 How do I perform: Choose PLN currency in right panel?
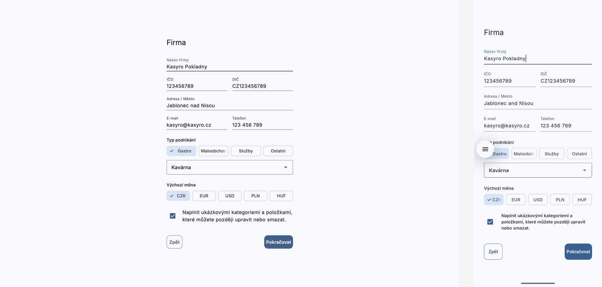[x=560, y=200]
